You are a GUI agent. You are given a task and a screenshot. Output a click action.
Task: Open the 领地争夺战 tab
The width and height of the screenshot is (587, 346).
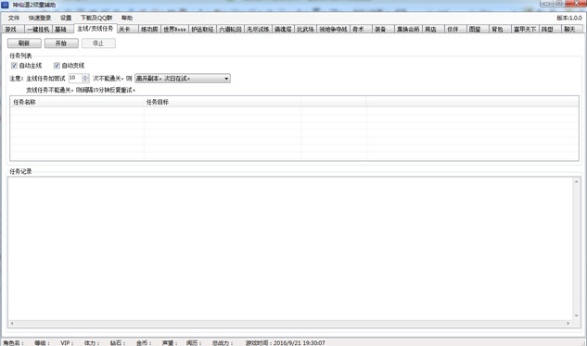(333, 30)
